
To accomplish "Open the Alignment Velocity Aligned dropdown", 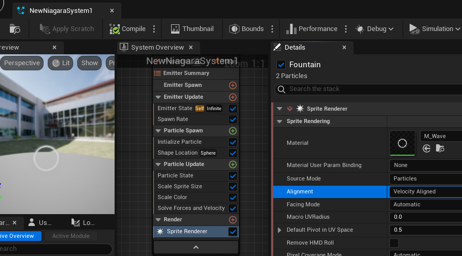I will tap(426, 192).
